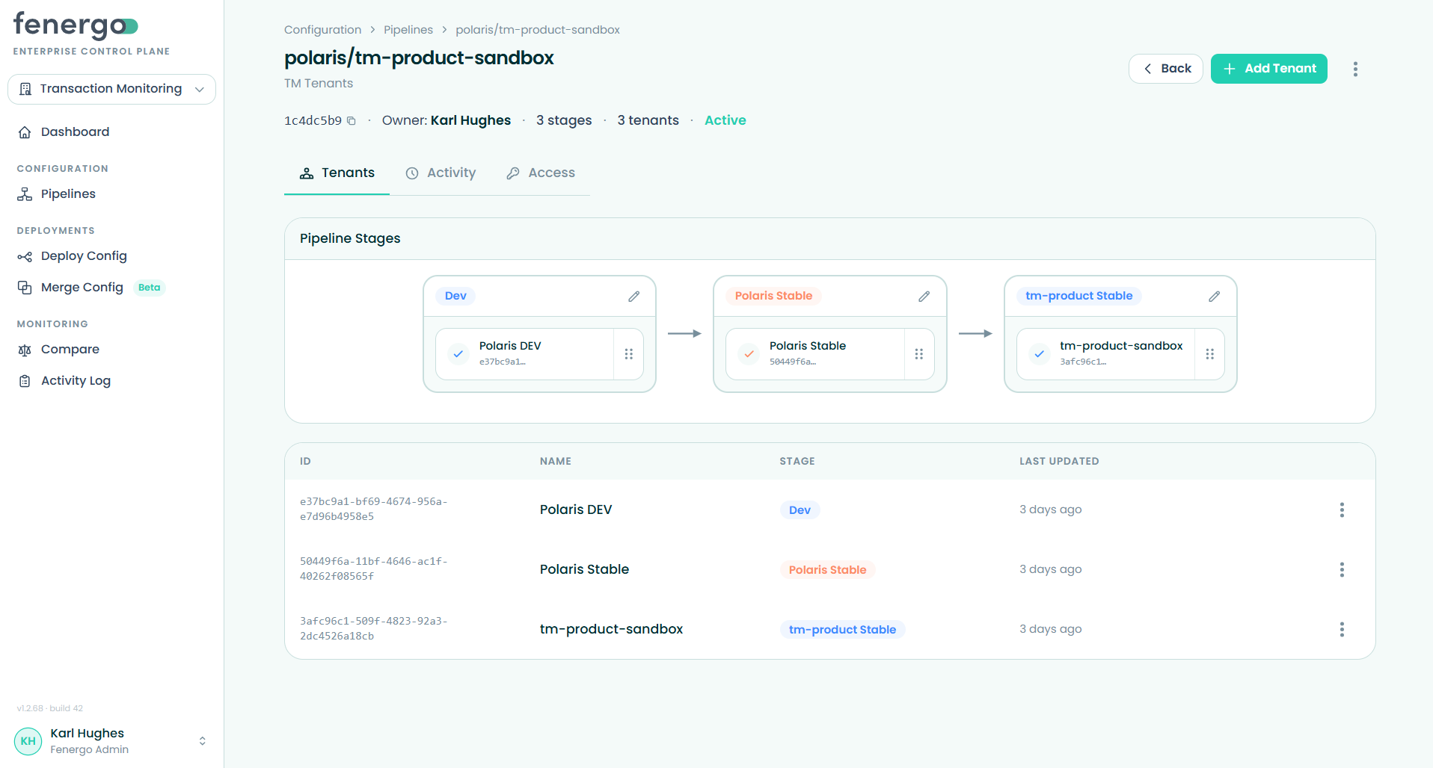Screen dimensions: 1433x768
Task: Switch to the Activity tab
Action: 441,173
